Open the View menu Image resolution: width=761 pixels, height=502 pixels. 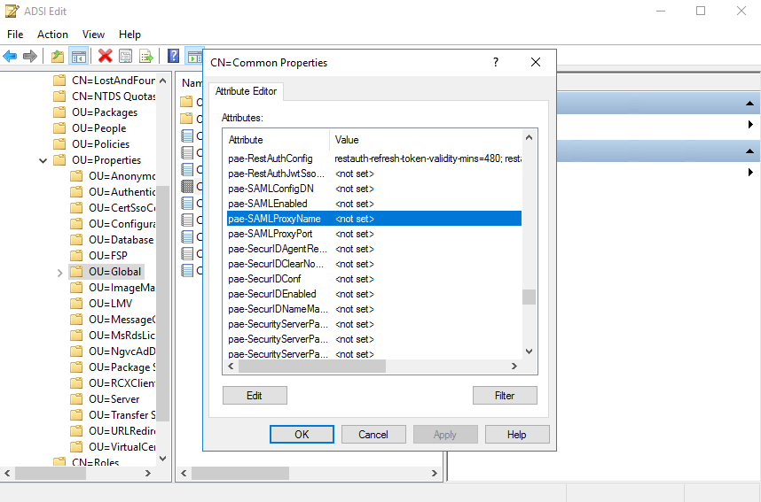(93, 34)
